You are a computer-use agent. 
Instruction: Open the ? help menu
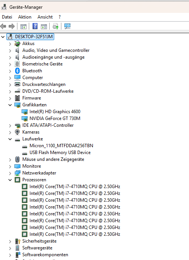click(59, 17)
